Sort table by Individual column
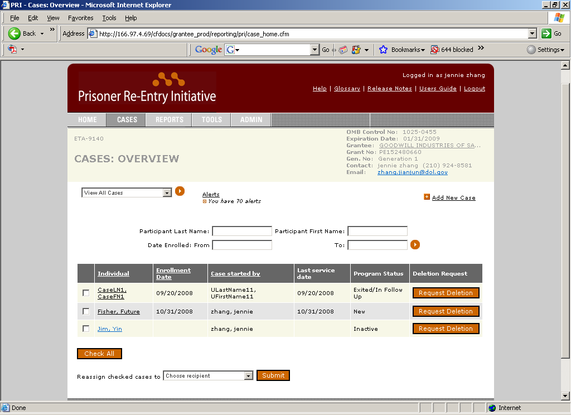This screenshot has width=571, height=415. 113,274
